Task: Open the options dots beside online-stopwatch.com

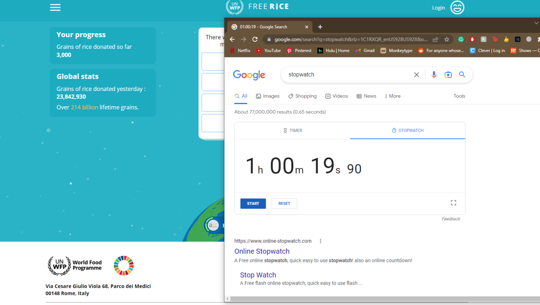Action: pos(321,241)
